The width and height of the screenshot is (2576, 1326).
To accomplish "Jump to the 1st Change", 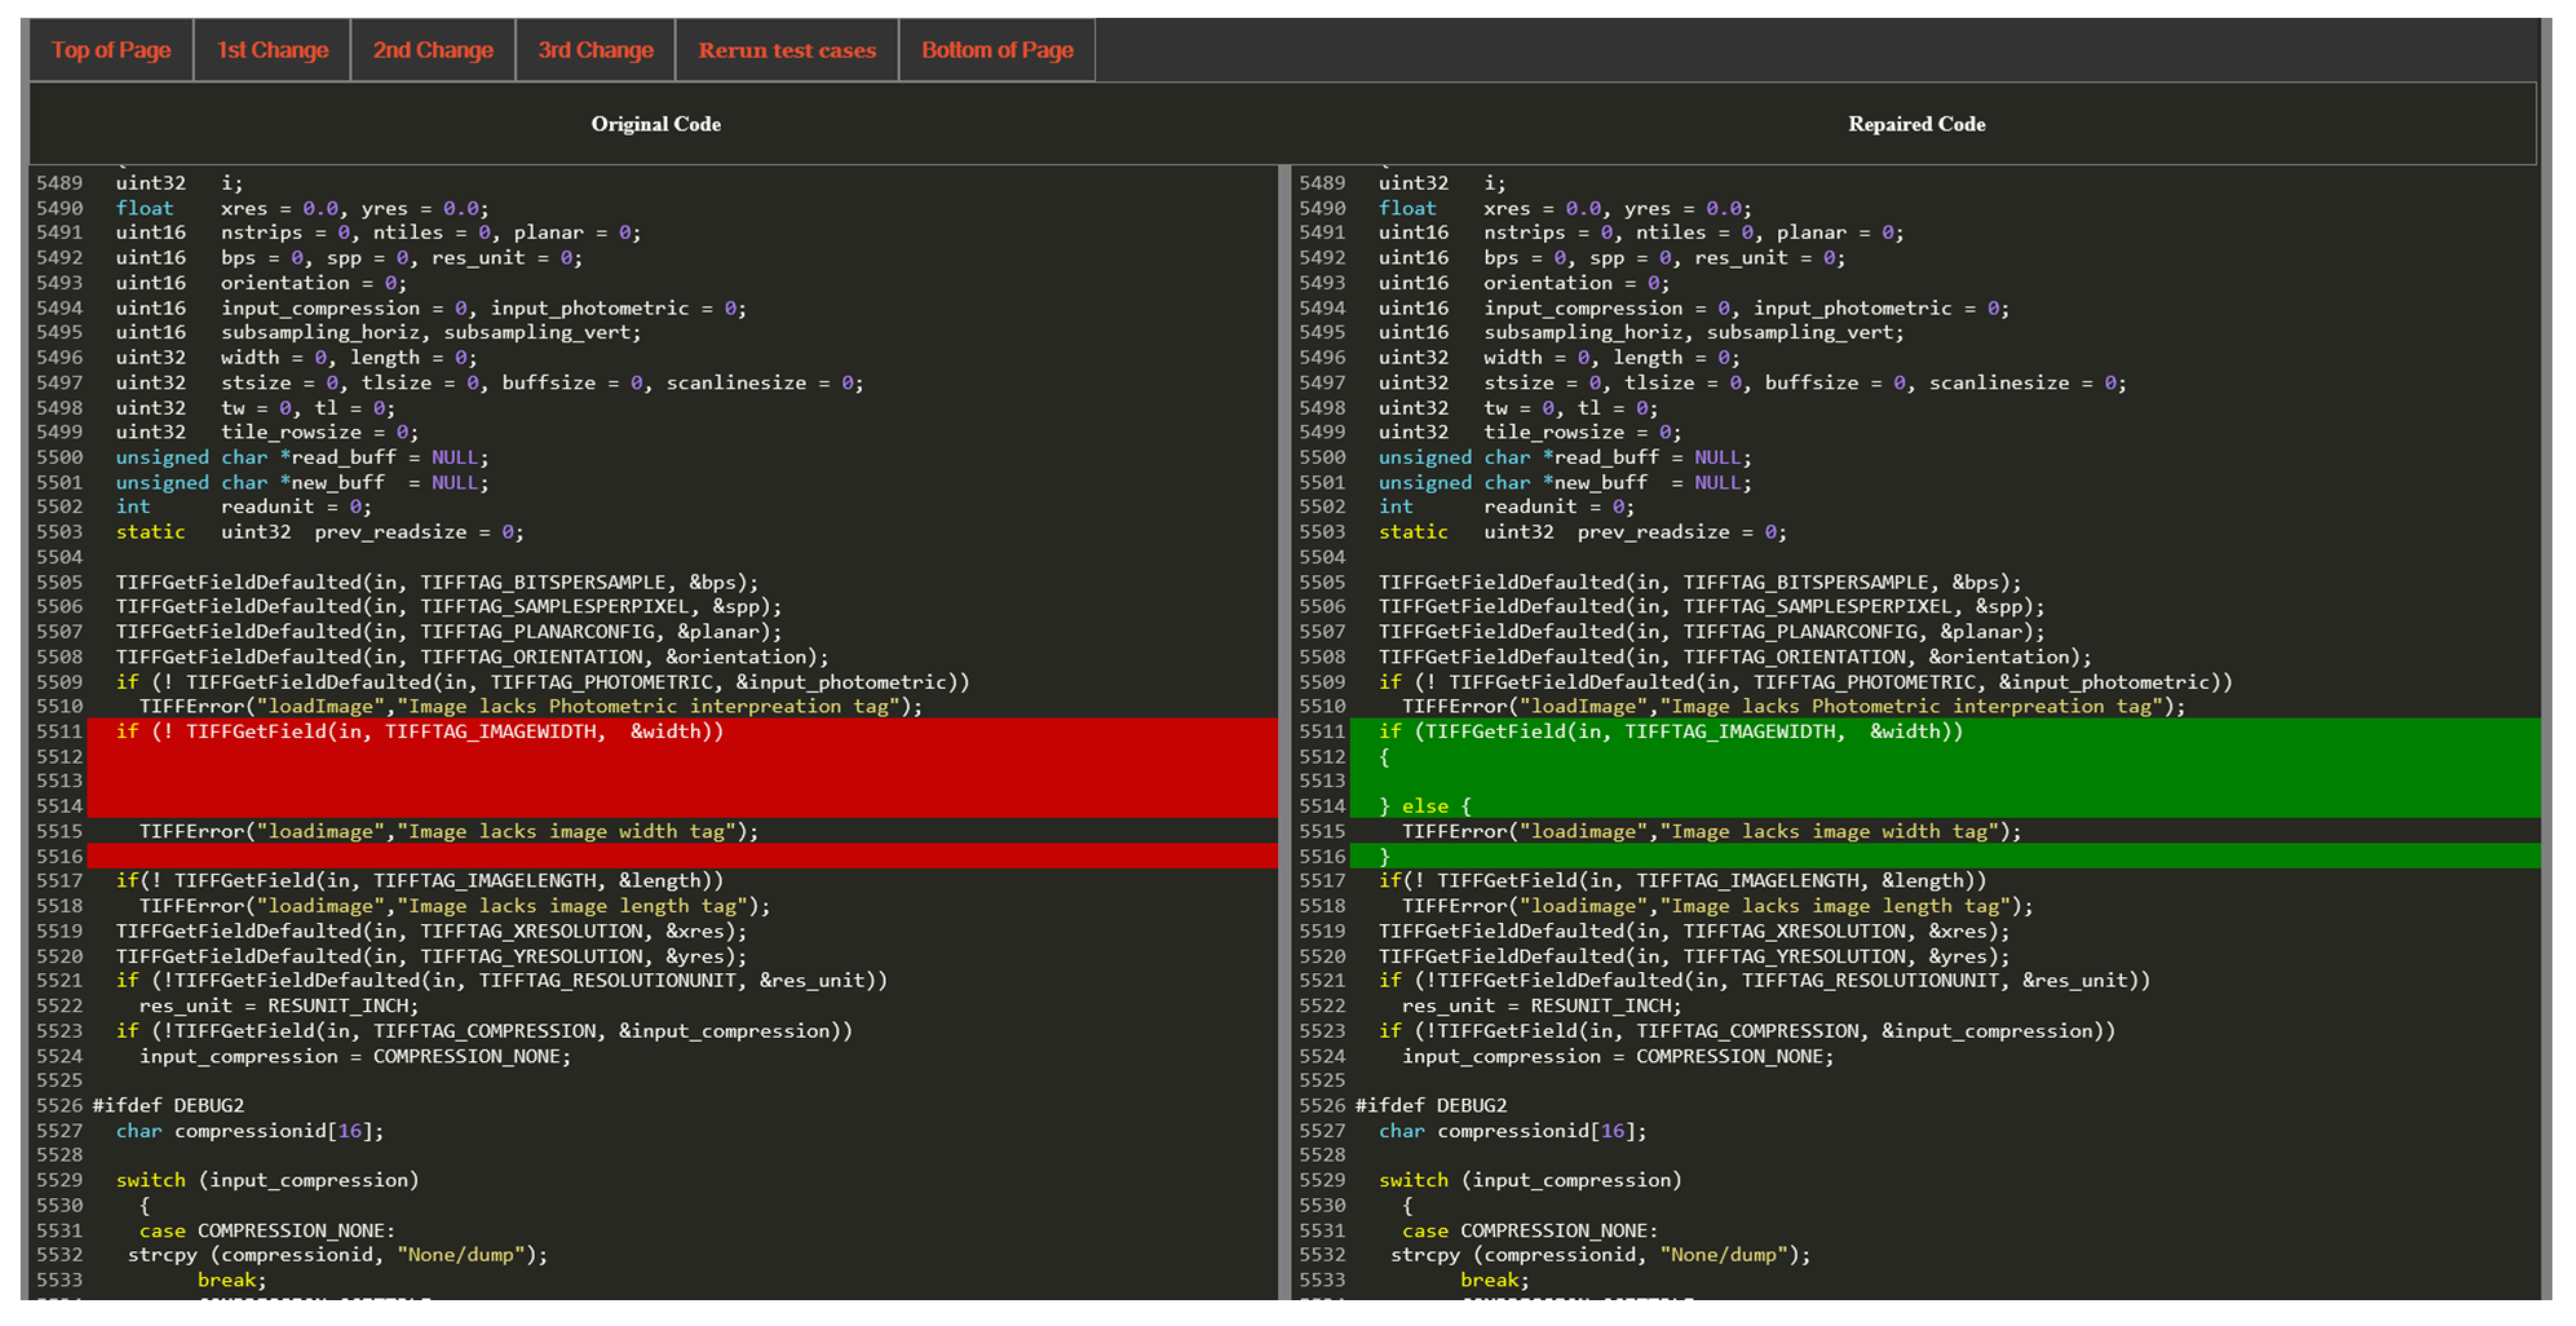I will point(272,50).
